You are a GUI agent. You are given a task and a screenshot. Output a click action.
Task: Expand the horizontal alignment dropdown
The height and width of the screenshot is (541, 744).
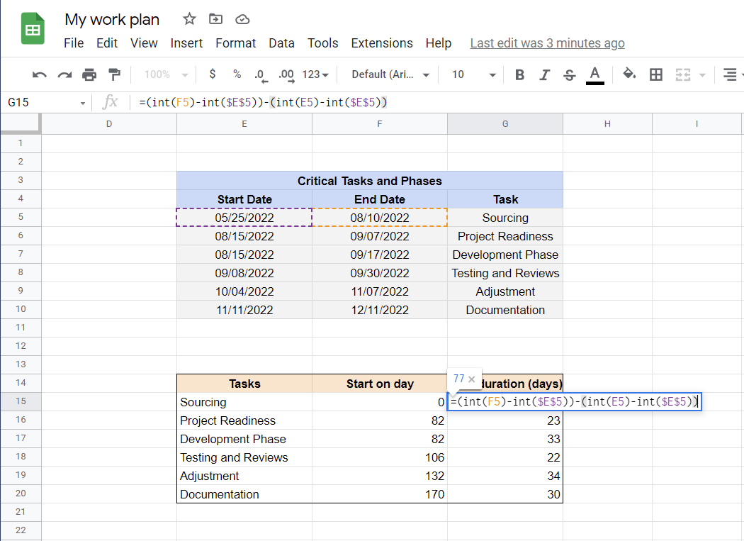point(739,74)
